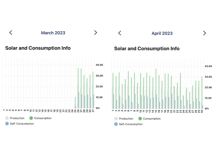Click next month arrow beside April 2023
Viewport: 214px width, 160px height.
[204, 33]
